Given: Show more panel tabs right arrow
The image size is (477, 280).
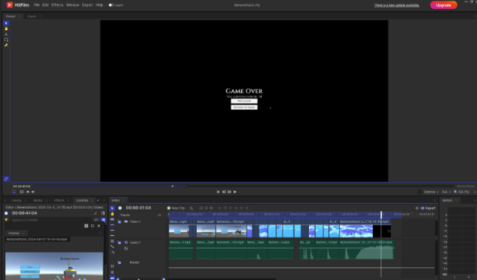Looking at the screenshot, I should coord(98,200).
